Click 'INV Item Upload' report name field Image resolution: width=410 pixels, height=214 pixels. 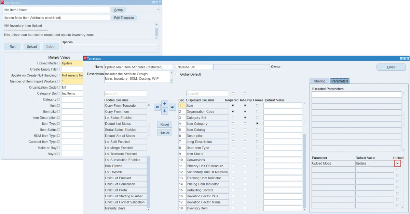coord(57,10)
